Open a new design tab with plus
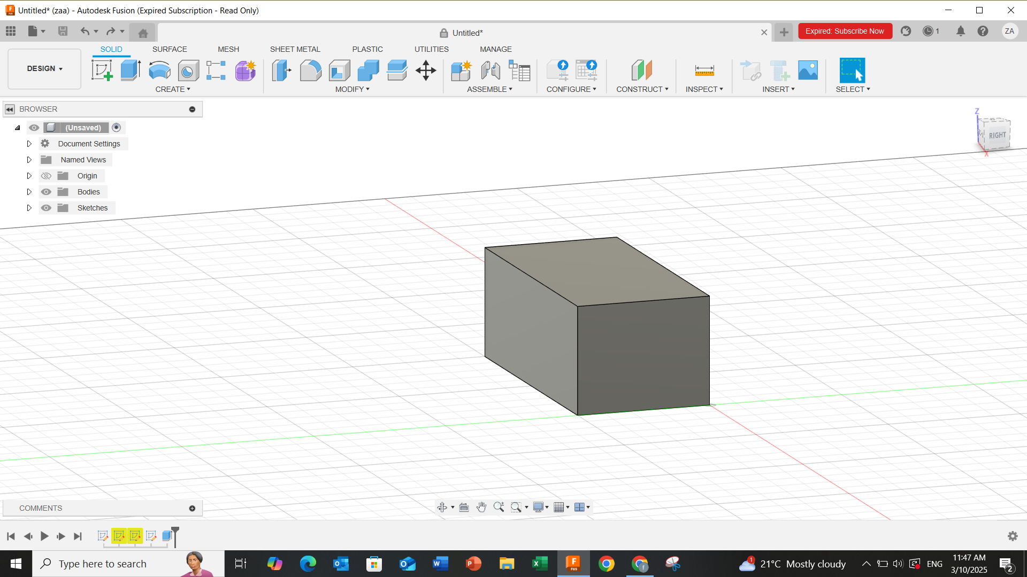Screen dimensions: 1027x577 click(x=784, y=32)
